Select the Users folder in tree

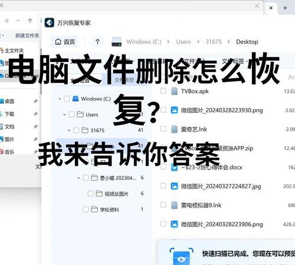pyautogui.click(x=92, y=114)
